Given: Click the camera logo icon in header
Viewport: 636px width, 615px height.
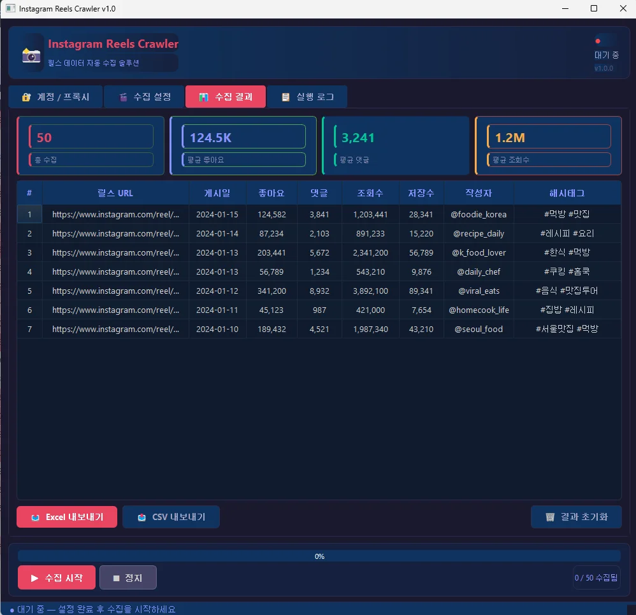Looking at the screenshot, I should pyautogui.click(x=31, y=55).
